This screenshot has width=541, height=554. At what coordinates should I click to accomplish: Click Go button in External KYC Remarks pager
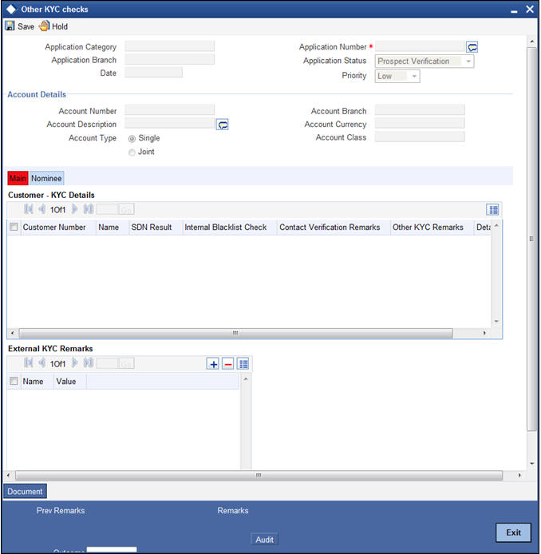[x=126, y=363]
